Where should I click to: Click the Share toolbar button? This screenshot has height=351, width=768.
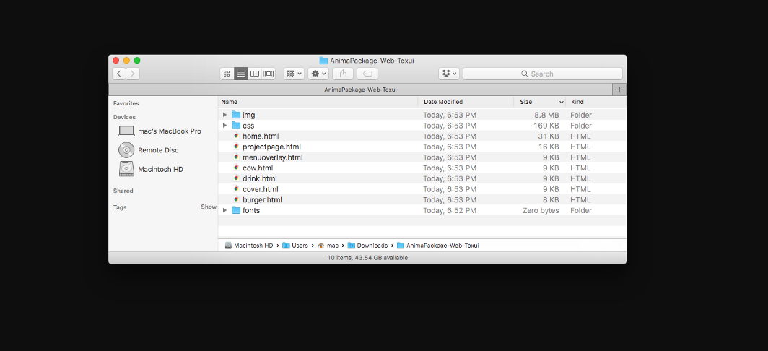coord(343,74)
